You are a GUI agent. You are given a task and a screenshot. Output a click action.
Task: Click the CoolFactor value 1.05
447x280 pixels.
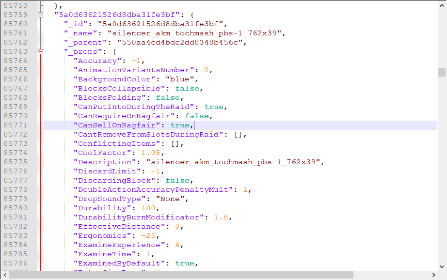(144, 153)
